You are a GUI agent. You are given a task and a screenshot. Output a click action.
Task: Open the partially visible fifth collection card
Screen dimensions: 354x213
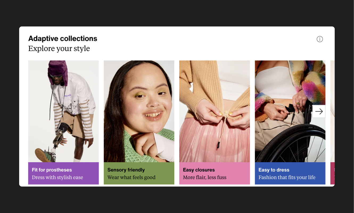[x=332, y=123]
